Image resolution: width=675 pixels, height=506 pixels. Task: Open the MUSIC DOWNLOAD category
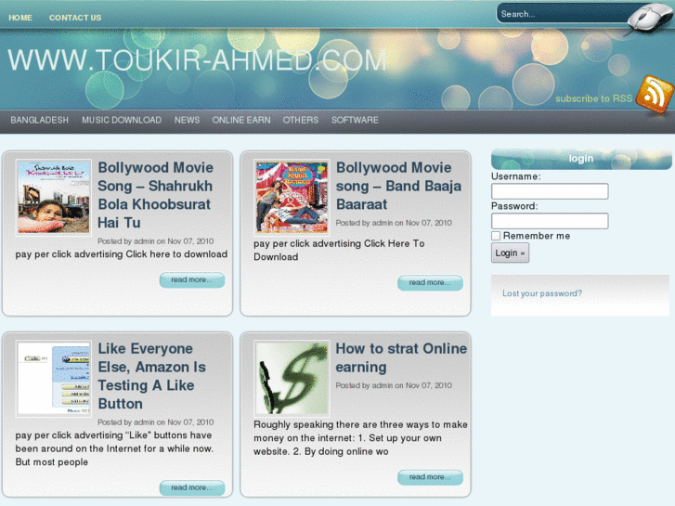[122, 120]
